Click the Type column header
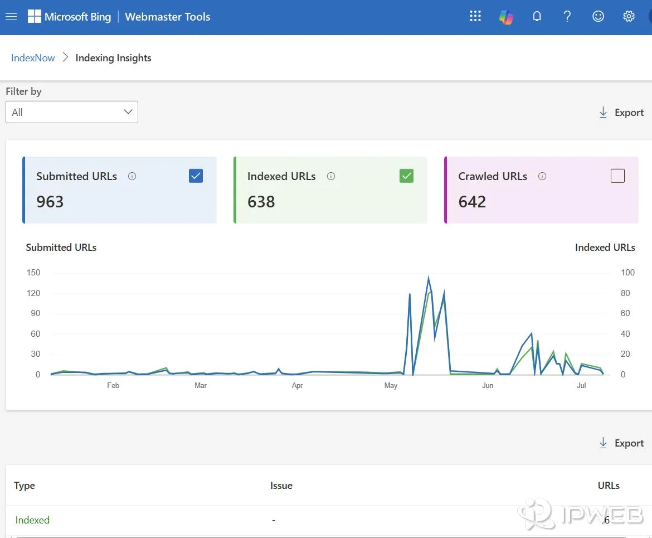This screenshot has height=538, width=652. coord(25,486)
